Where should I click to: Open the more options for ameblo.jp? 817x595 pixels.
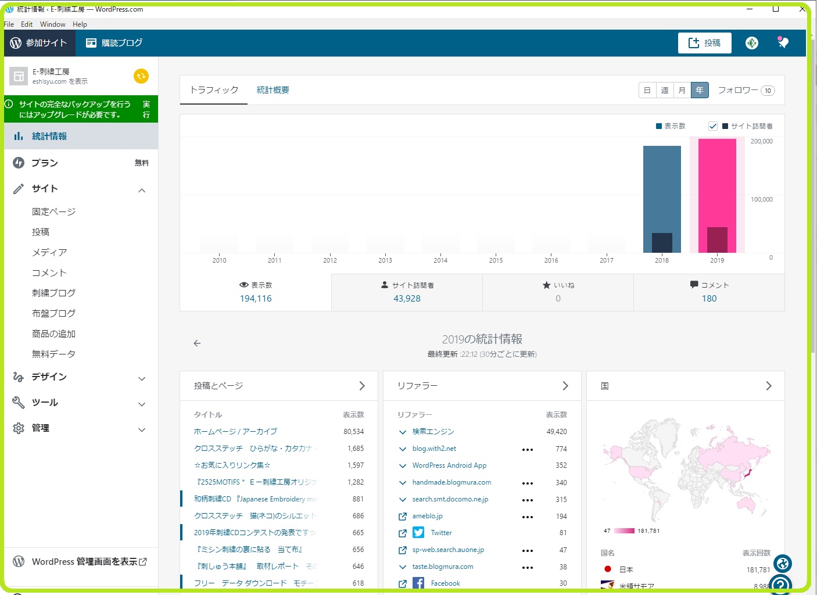(x=528, y=517)
